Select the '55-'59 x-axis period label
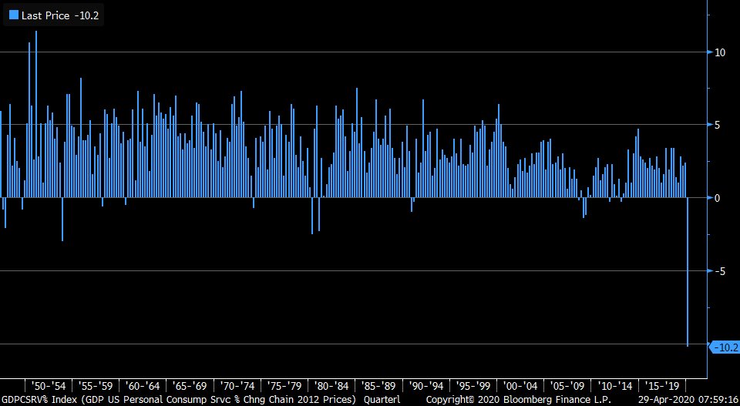 point(95,386)
